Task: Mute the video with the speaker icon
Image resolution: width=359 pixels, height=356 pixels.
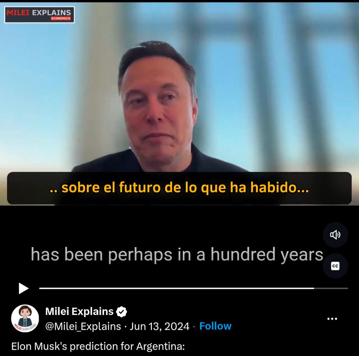Action: click(x=335, y=235)
